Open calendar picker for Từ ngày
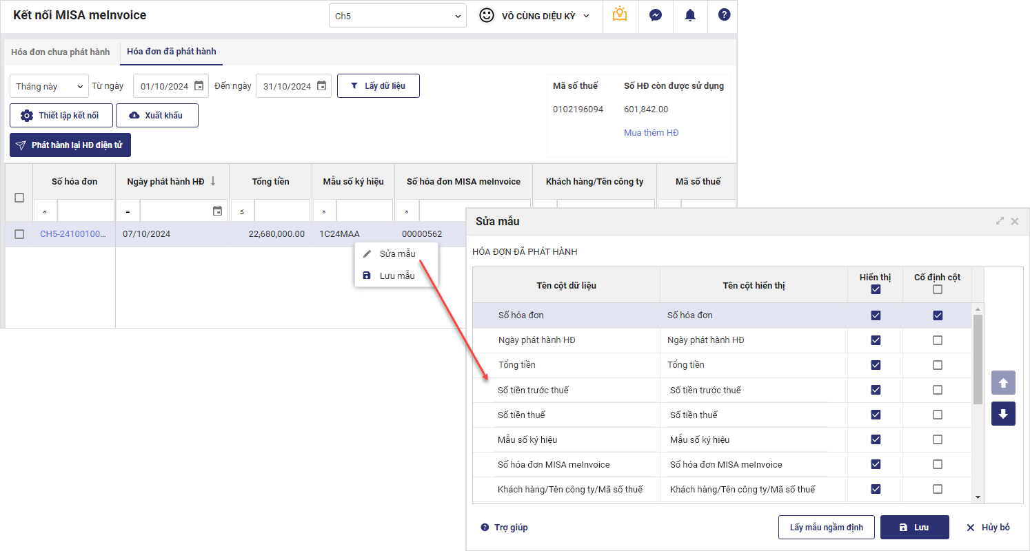This screenshot has height=551, width=1030. (x=199, y=86)
